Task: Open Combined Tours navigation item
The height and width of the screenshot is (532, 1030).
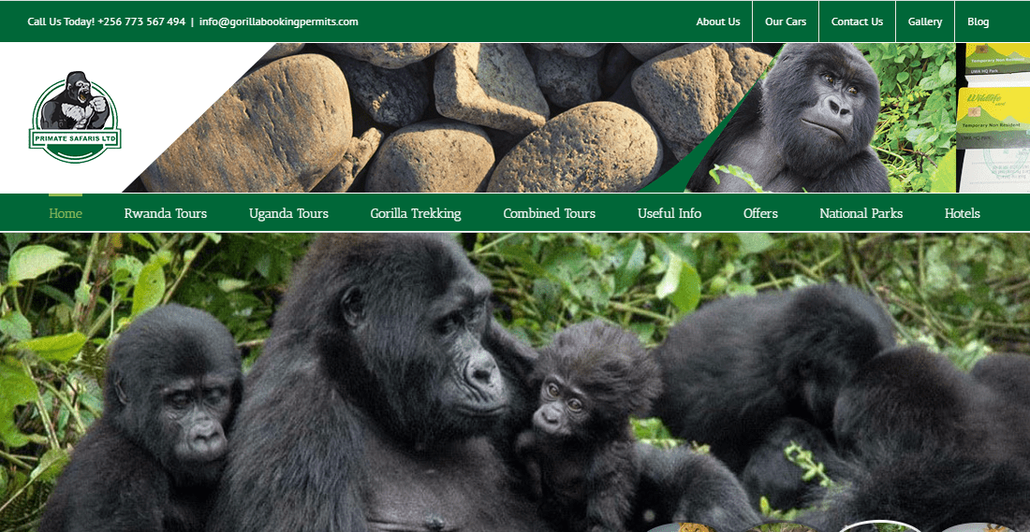Action: (x=549, y=213)
